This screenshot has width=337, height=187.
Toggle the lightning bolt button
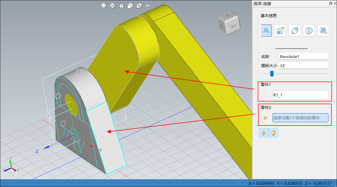point(264,133)
